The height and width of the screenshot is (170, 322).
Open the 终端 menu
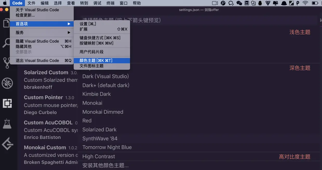point(110,3)
